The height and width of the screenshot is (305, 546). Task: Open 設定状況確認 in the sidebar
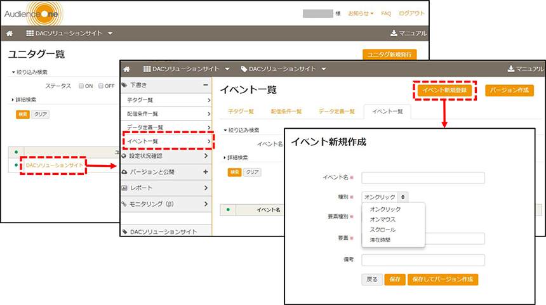click(166, 156)
